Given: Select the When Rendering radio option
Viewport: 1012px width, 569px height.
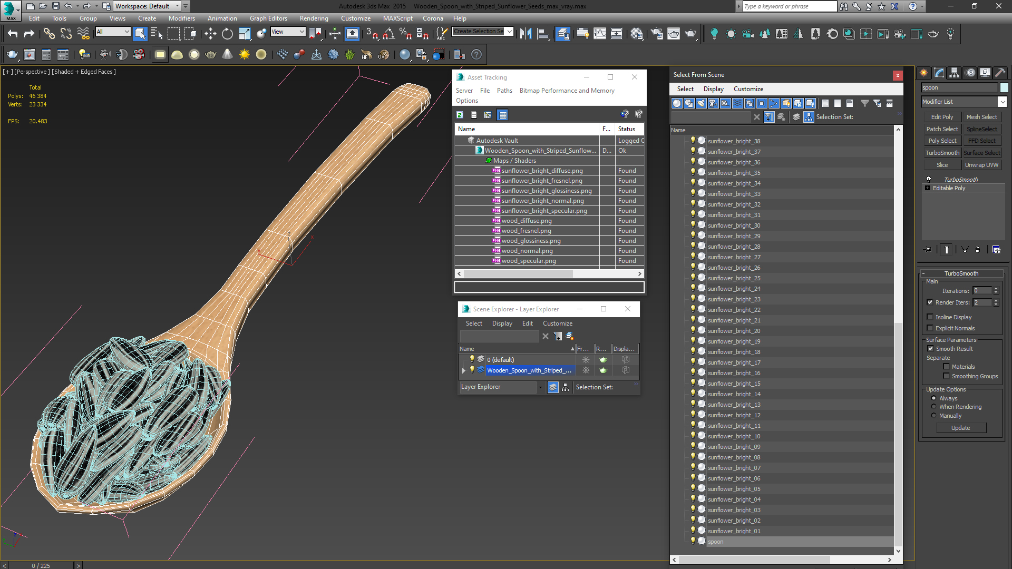Looking at the screenshot, I should point(933,407).
